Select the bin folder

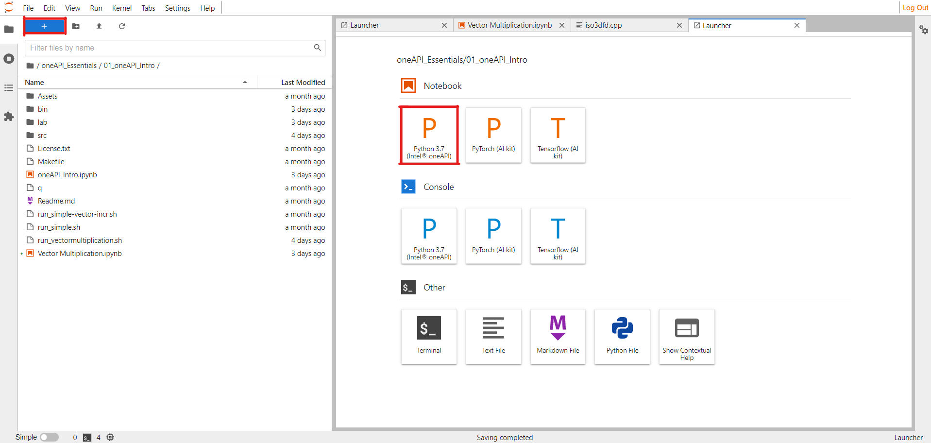point(175,109)
